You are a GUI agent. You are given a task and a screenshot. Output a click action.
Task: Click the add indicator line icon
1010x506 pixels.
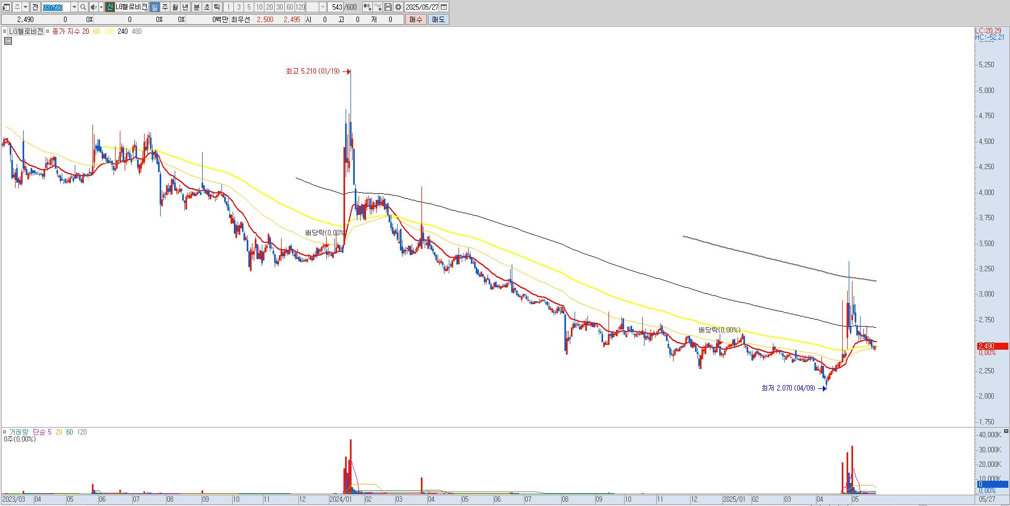(378, 7)
